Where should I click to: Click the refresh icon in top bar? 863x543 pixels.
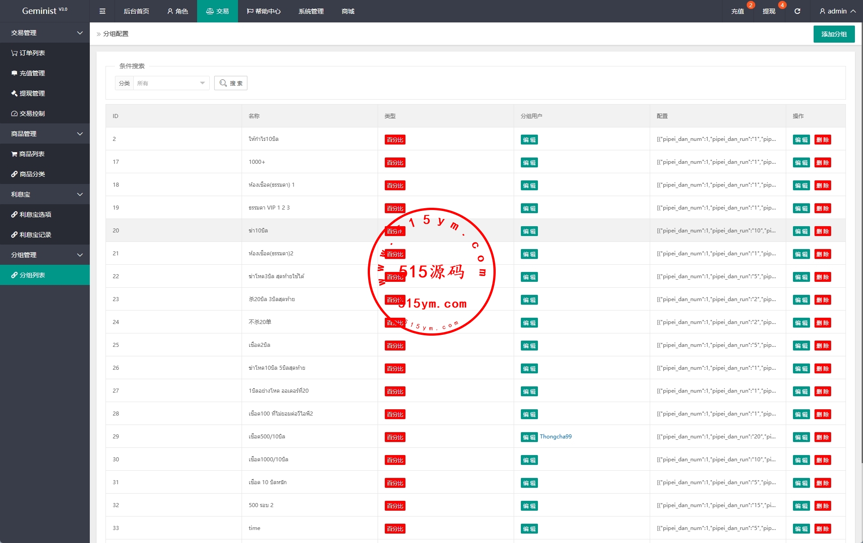click(797, 11)
